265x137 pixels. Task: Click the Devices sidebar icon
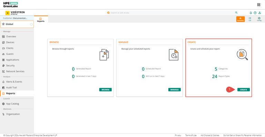click(x=3, y=43)
